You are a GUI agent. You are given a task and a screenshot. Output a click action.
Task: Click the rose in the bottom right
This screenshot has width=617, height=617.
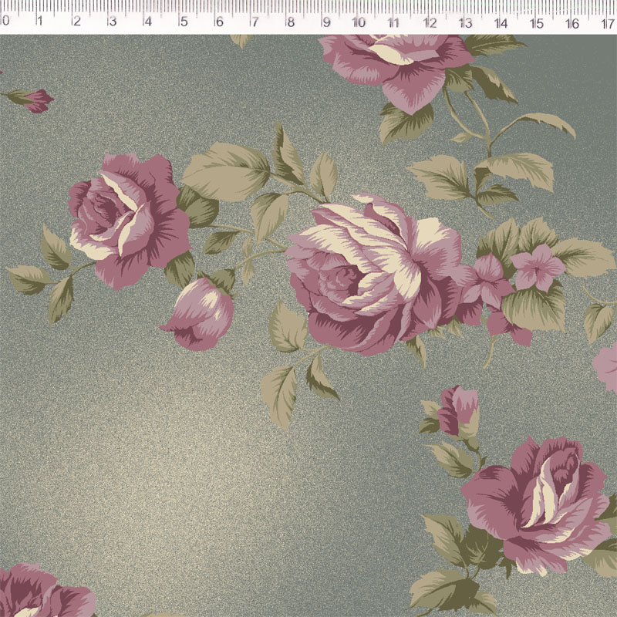(544, 501)
